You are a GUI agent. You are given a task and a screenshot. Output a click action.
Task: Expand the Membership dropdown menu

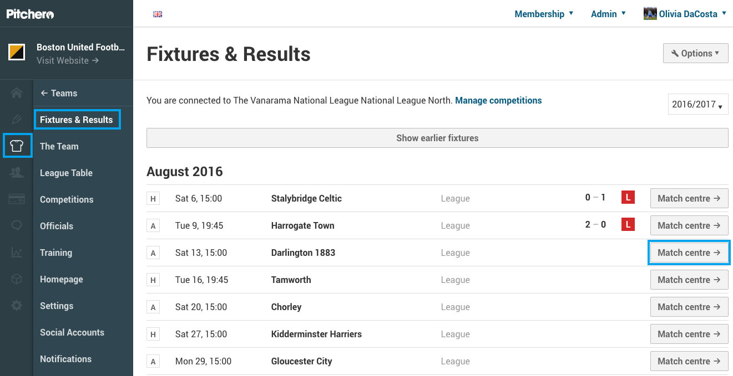(544, 14)
